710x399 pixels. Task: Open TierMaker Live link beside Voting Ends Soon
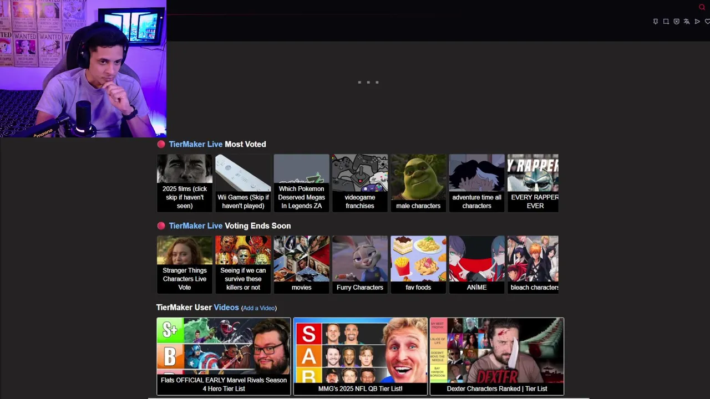tap(196, 226)
